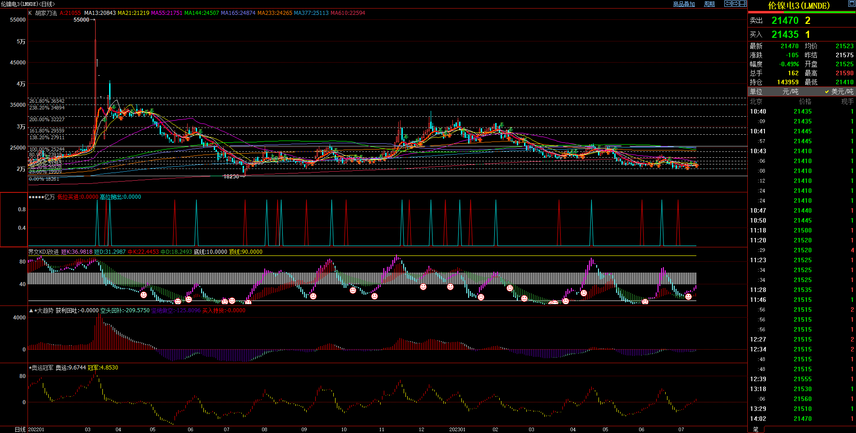This screenshot has width=856, height=433.
Task: Switch unit to 元/吨
Action: 791,91
